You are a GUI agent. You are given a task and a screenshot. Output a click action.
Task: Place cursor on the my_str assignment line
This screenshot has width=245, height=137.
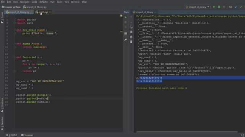(40, 81)
